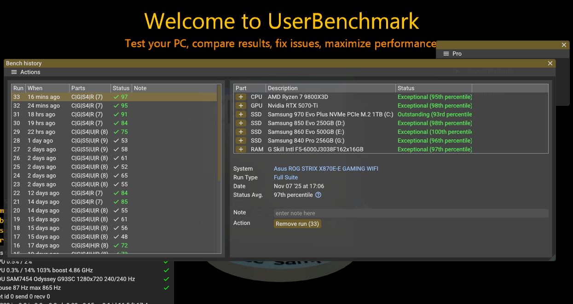The height and width of the screenshot is (304, 573).
Task: Select run 23 with status 55
Action: click(x=114, y=184)
